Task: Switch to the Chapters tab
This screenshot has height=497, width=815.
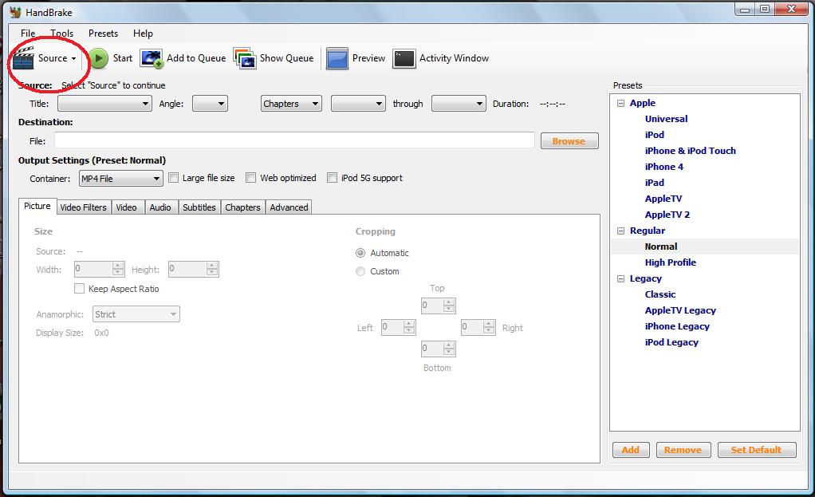Action: click(x=242, y=207)
